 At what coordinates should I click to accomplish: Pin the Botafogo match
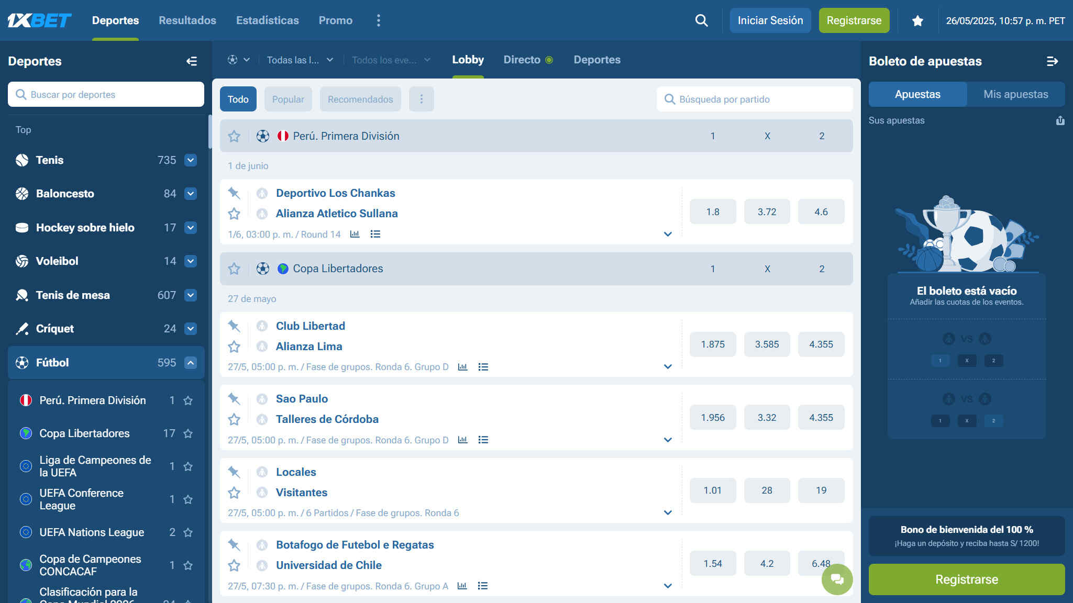[x=234, y=545]
